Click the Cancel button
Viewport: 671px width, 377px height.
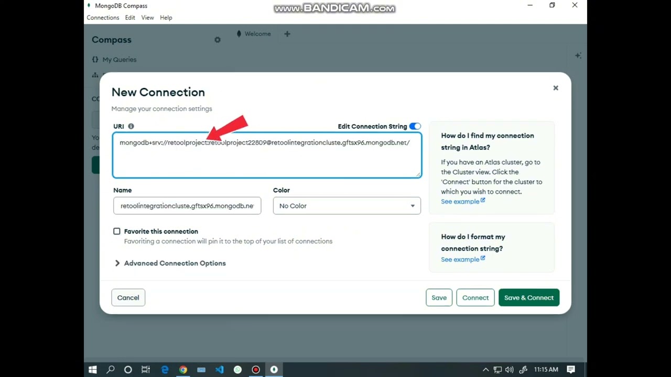(128, 297)
